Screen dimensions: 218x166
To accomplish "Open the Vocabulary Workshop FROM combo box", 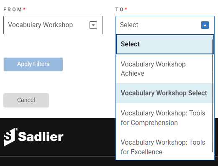I will point(53,25).
